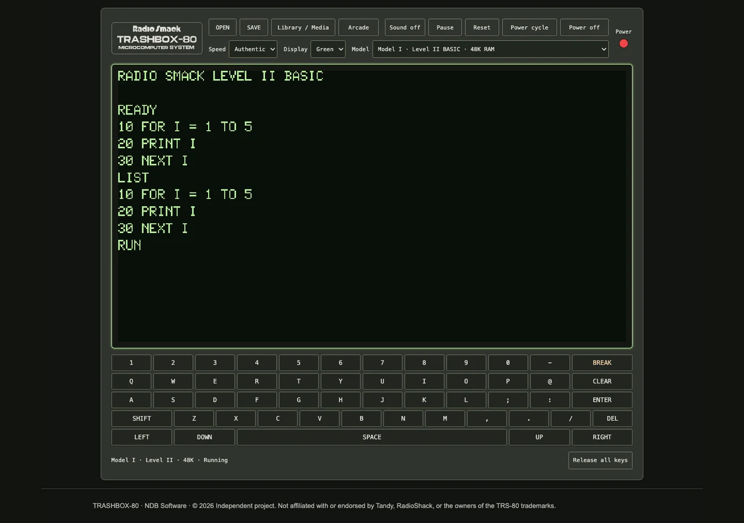Click the red Power indicator light
The width and height of the screenshot is (744, 523).
(x=624, y=44)
